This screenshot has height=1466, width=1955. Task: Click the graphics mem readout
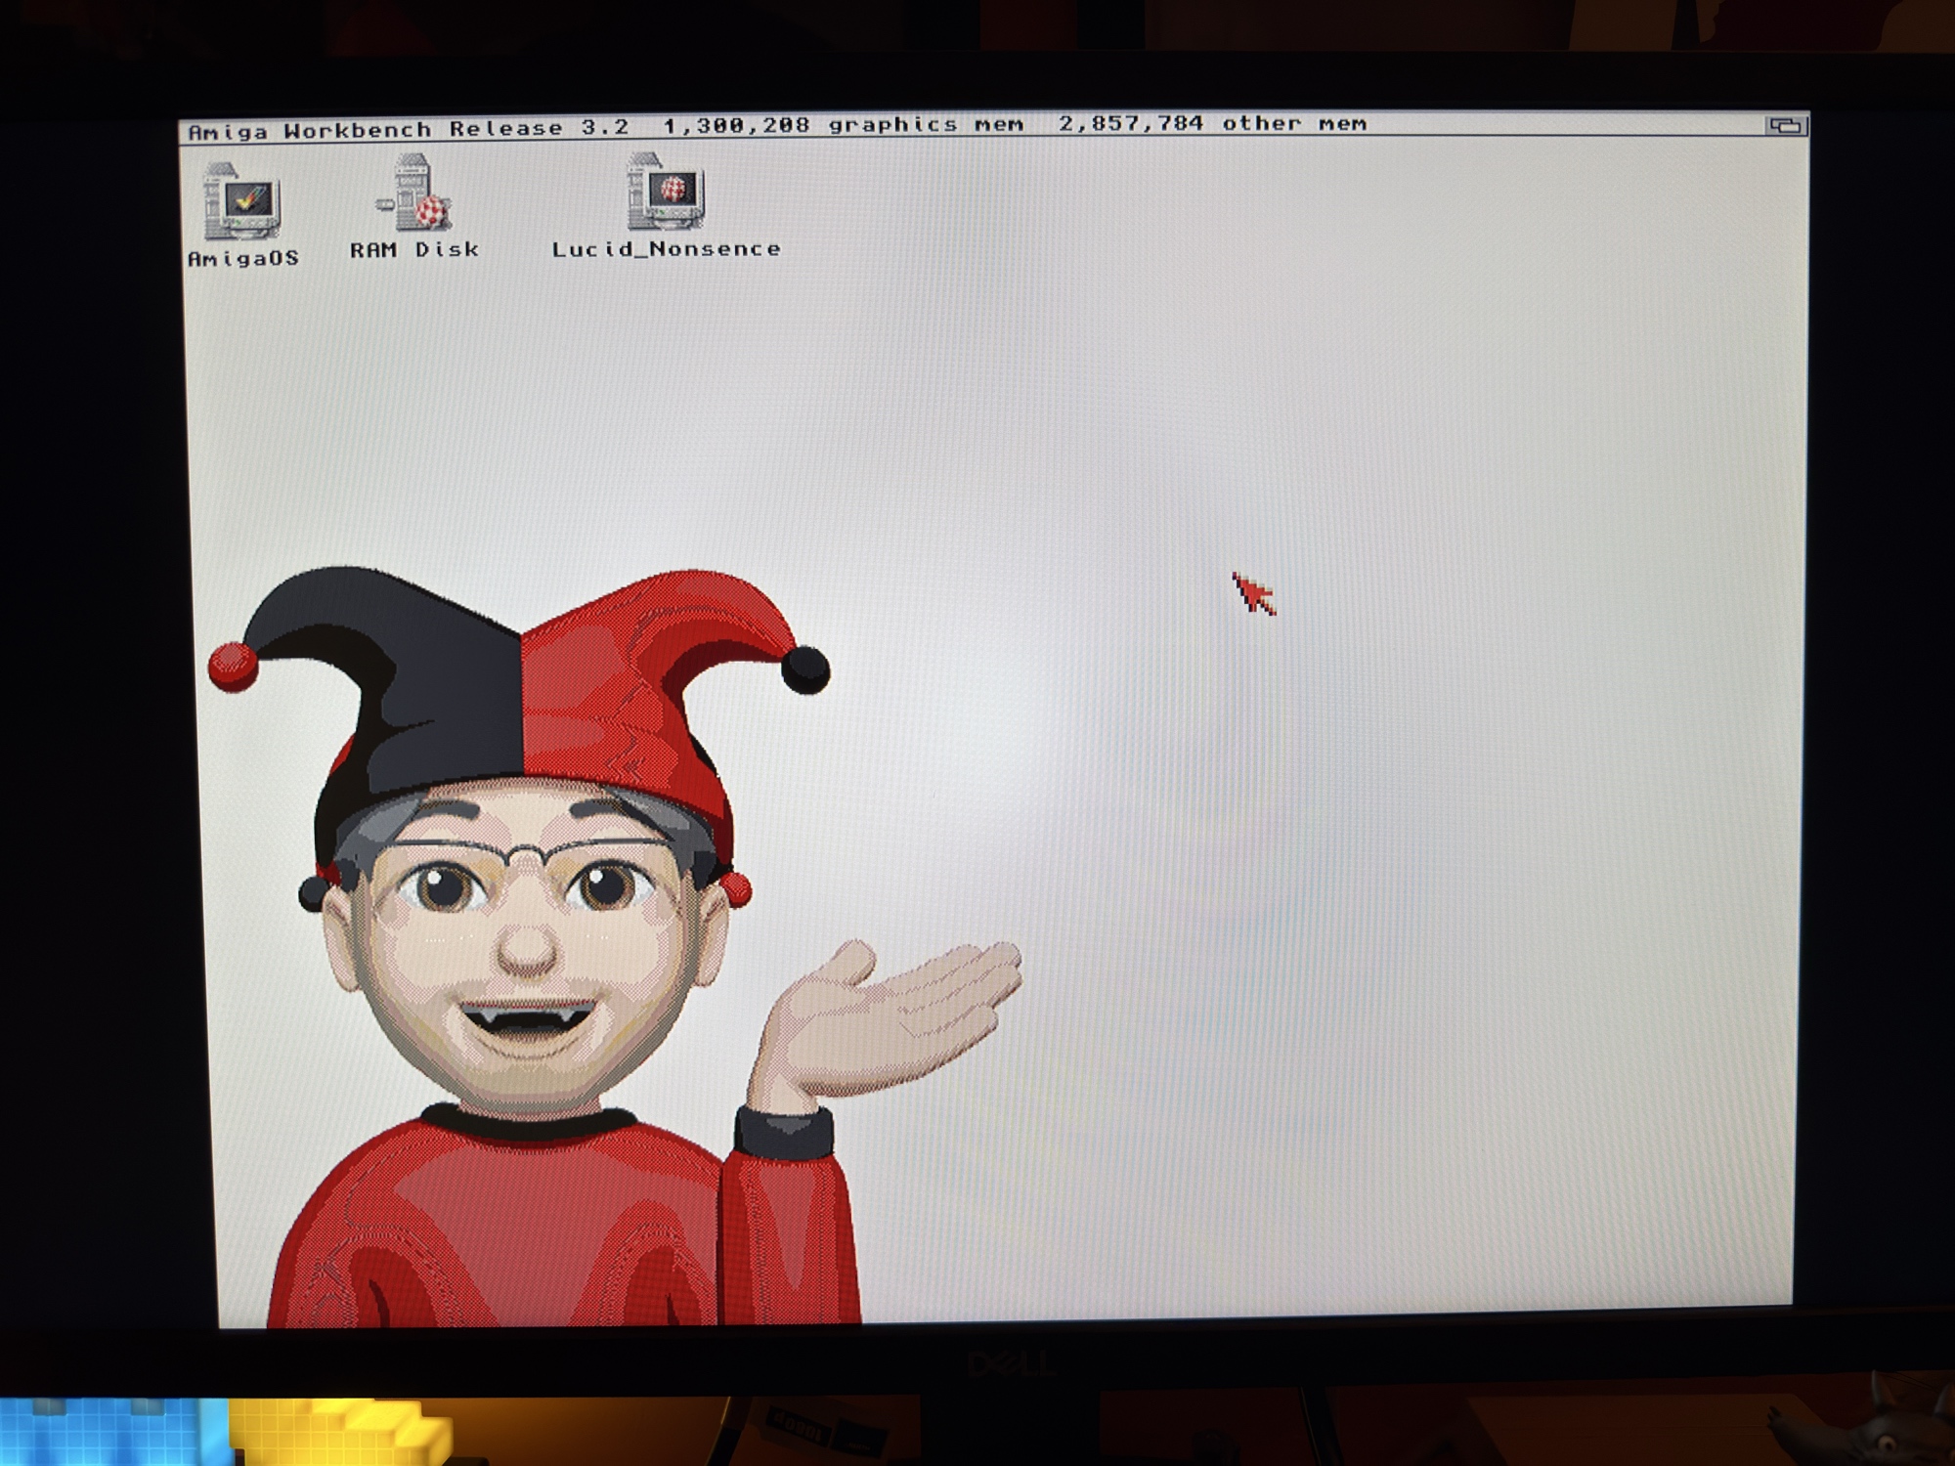[843, 125]
